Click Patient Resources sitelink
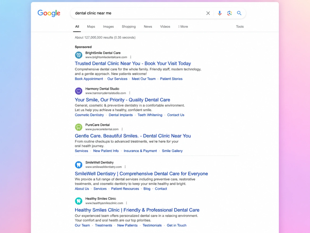 (125, 189)
